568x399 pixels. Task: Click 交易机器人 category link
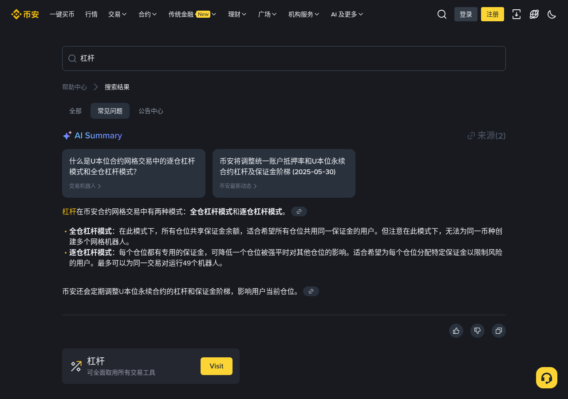pos(85,186)
